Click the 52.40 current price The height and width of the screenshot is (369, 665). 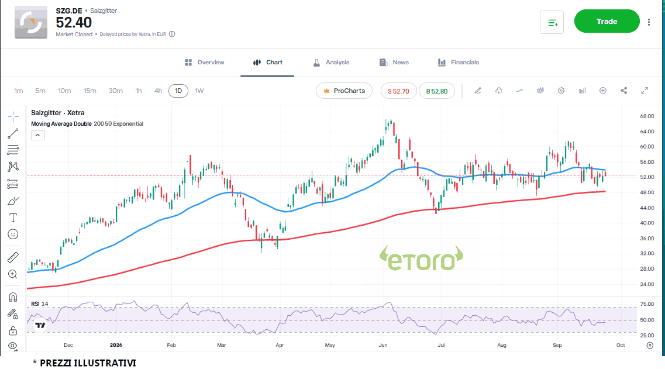click(74, 22)
